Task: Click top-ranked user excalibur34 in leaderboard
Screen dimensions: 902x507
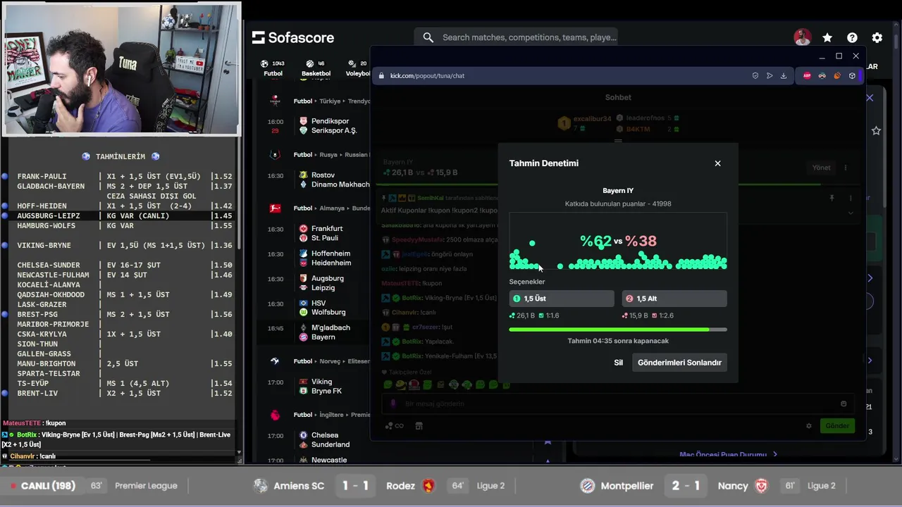Action: 592,119
